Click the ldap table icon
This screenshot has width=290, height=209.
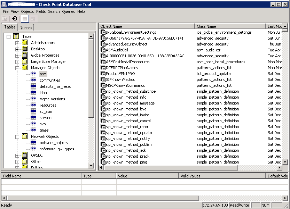(33, 93)
